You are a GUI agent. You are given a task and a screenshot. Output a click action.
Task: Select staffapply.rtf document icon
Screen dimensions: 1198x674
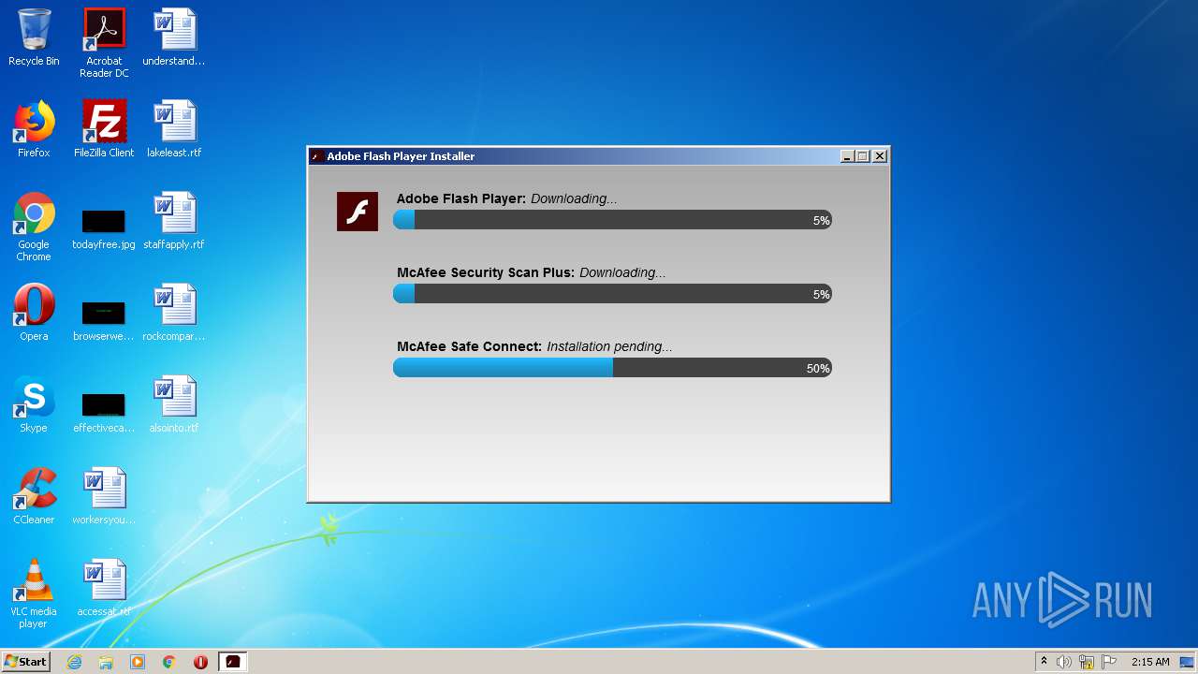[x=174, y=221]
